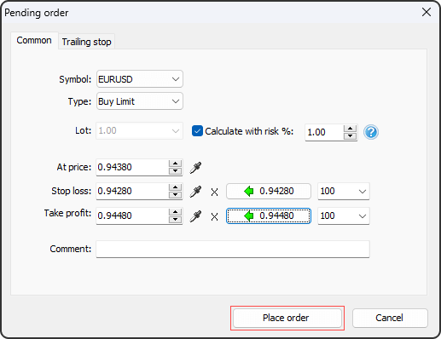This screenshot has width=441, height=339.
Task: Clear Take profit value with X icon
Action: [214, 217]
